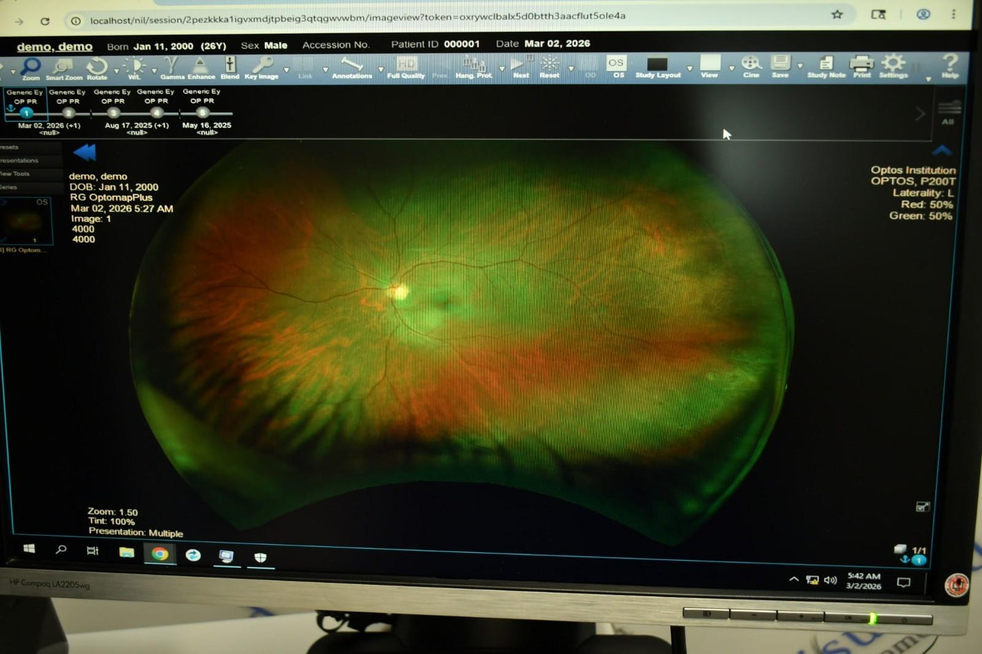Viewport: 982px width, 654px height.
Task: Select timeline study marker 4
Action: [156, 113]
